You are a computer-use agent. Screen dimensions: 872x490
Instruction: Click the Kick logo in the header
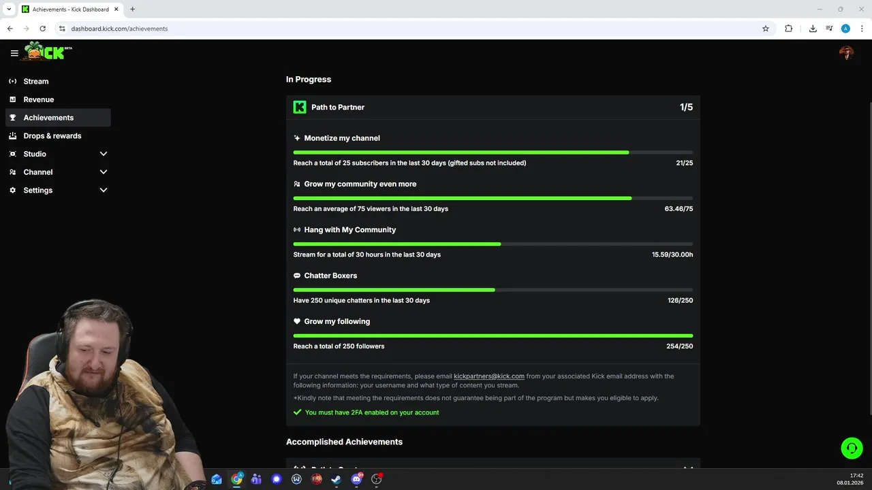48,52
